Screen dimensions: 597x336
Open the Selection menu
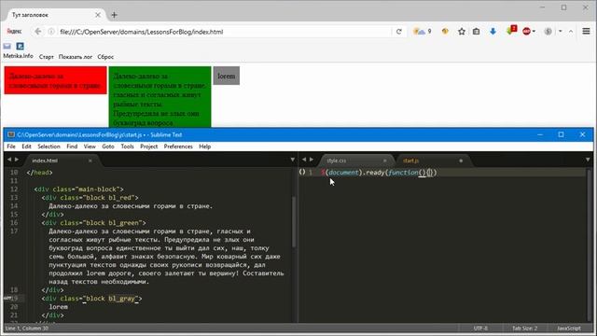pos(49,147)
